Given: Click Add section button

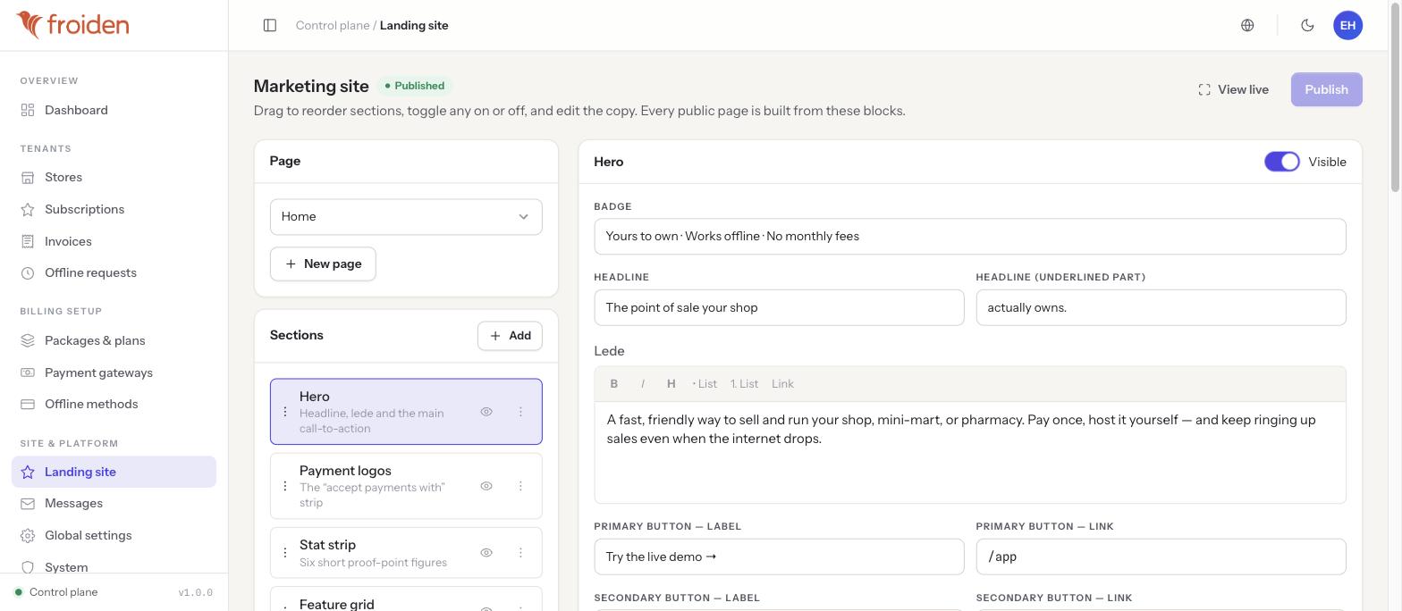Looking at the screenshot, I should [x=510, y=336].
